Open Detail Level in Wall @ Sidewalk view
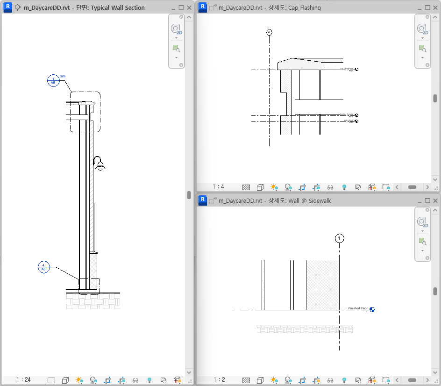 coord(246,380)
